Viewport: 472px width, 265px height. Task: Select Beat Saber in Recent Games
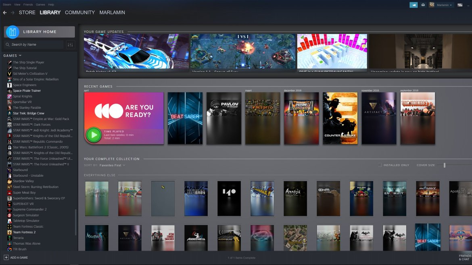[185, 118]
